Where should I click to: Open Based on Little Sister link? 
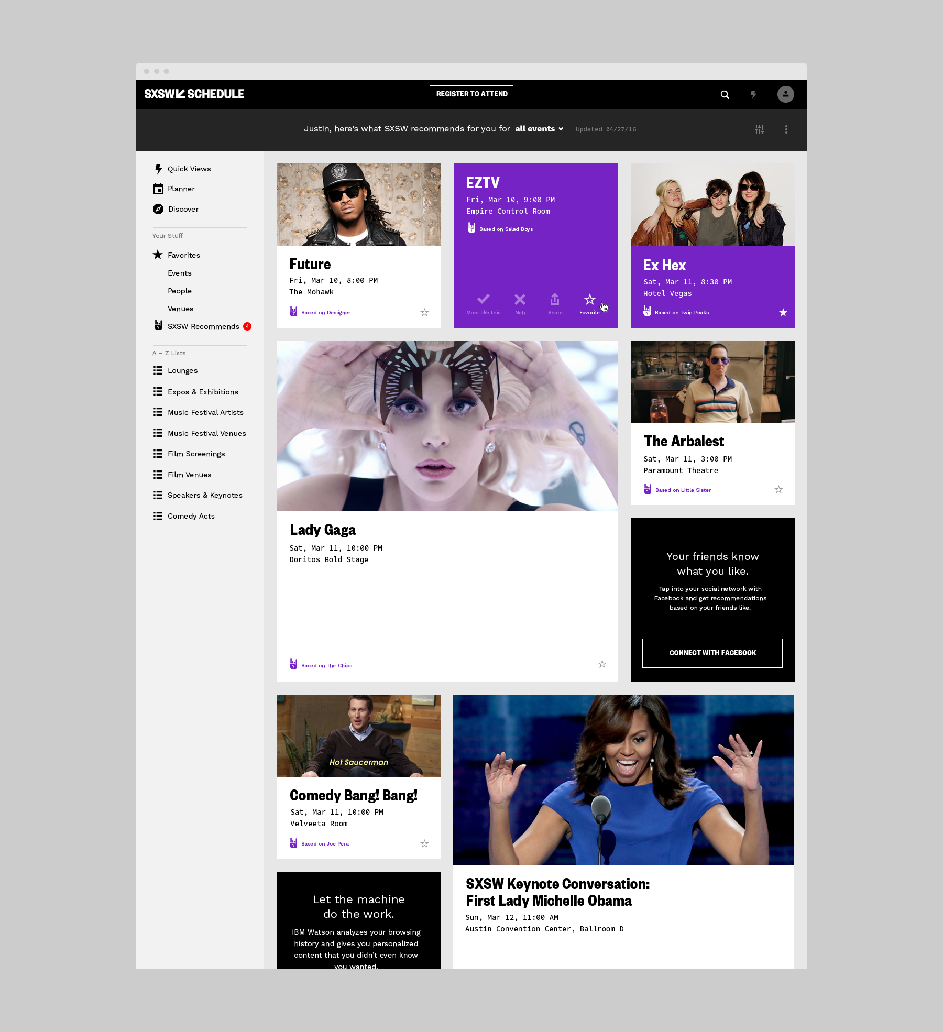point(683,490)
